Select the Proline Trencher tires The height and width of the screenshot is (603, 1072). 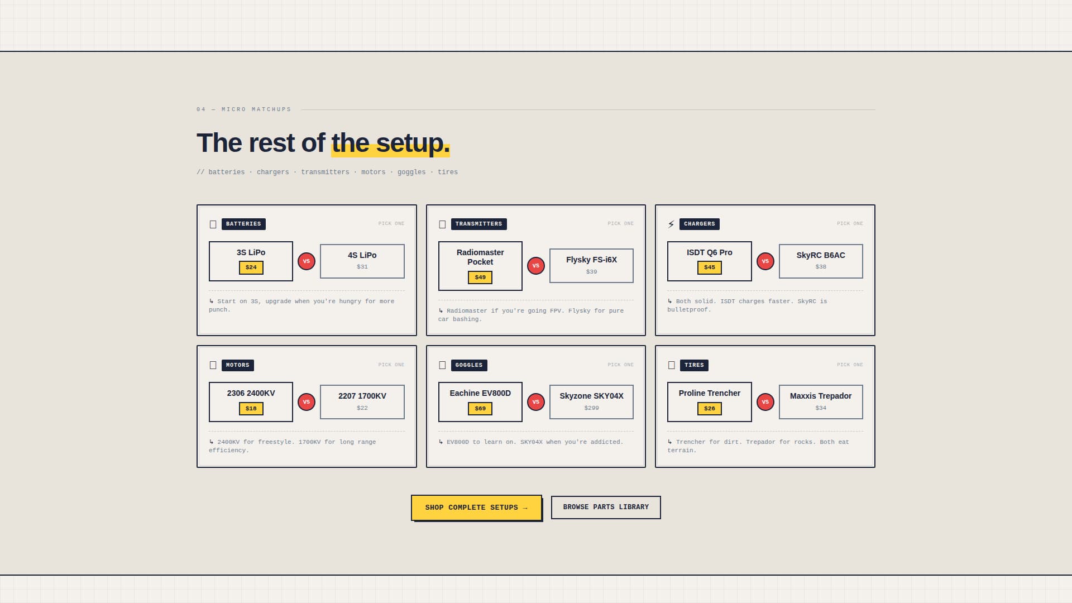[x=710, y=402]
